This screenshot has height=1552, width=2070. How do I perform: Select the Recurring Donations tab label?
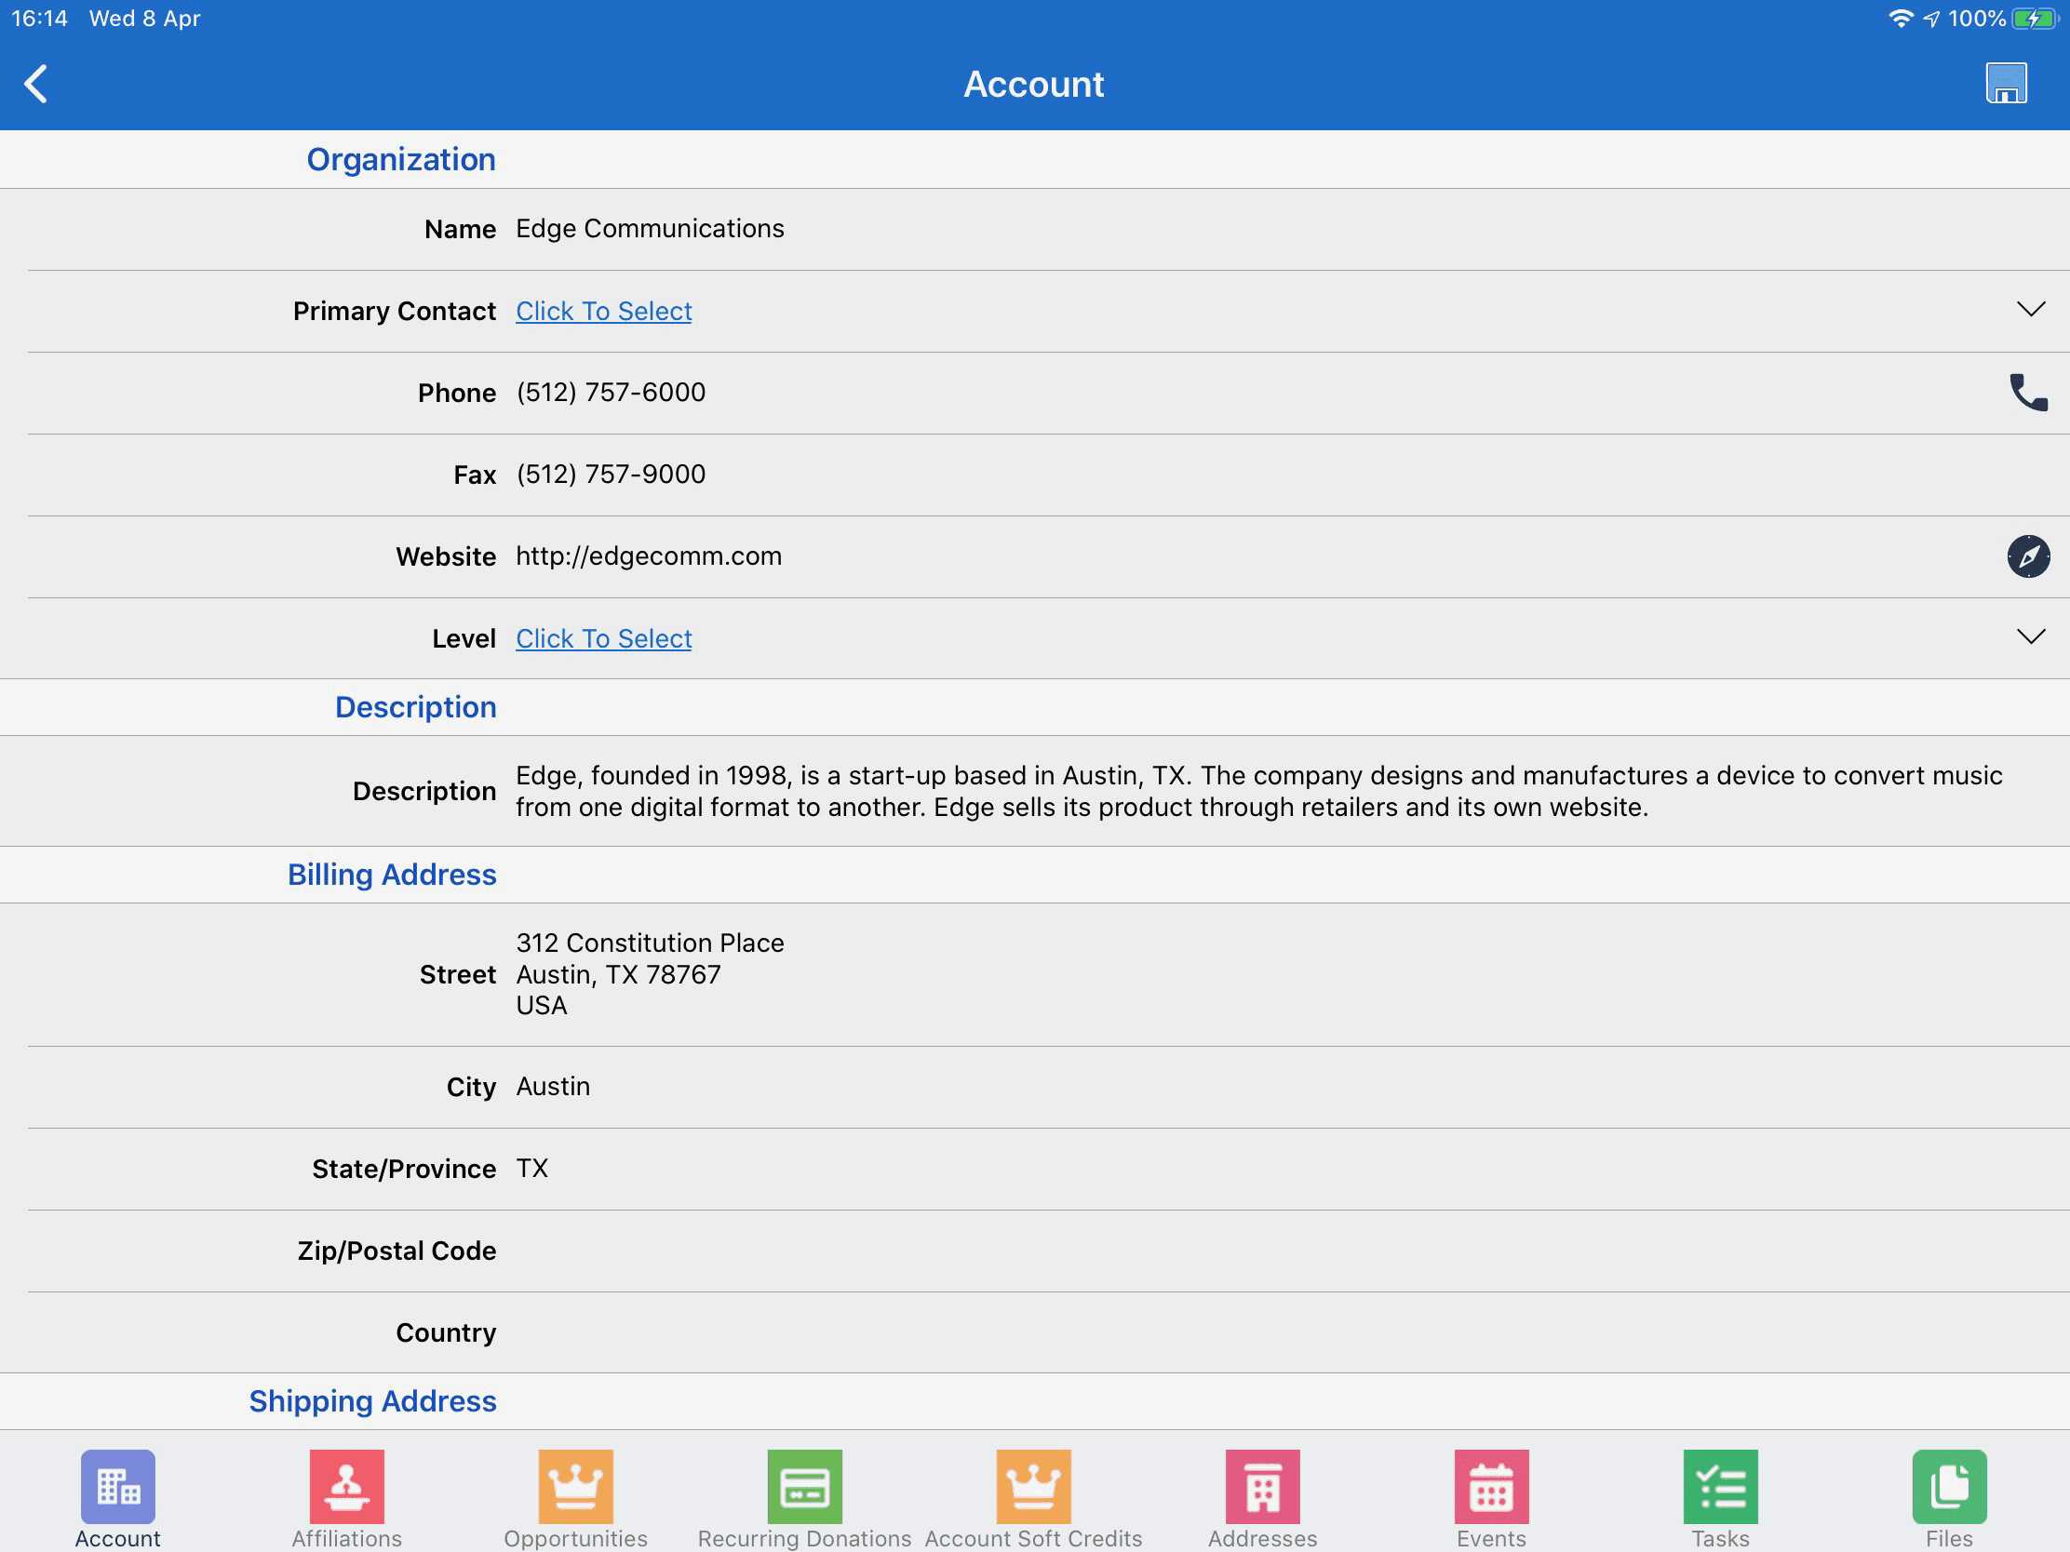(805, 1538)
